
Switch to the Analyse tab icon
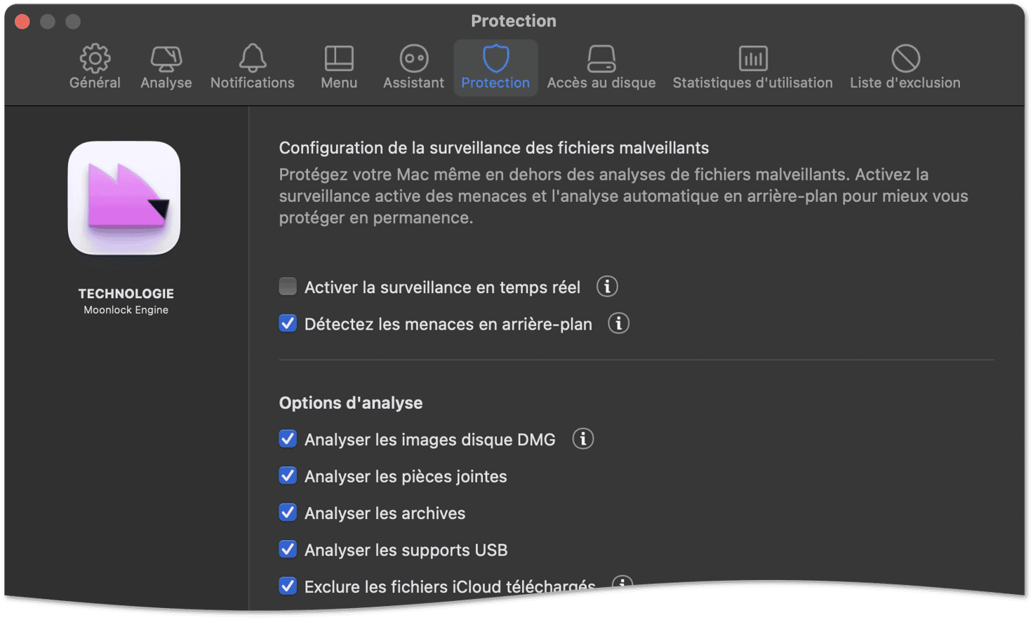coord(166,68)
